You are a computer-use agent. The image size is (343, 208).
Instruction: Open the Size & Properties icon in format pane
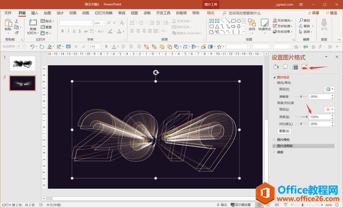click(295, 67)
